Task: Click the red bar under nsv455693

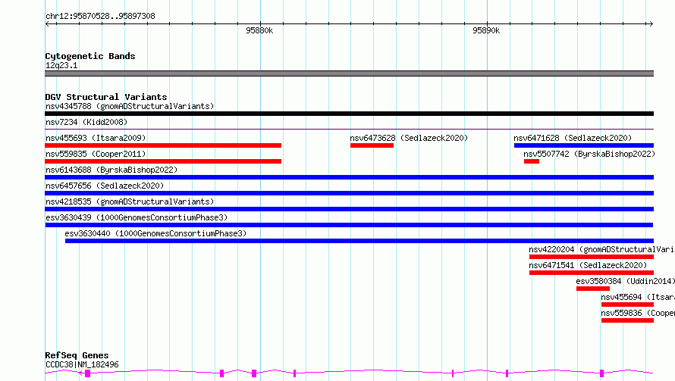Action: click(x=163, y=145)
